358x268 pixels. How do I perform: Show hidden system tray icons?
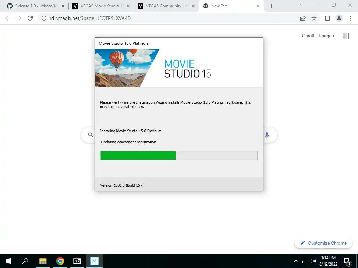[x=296, y=261]
